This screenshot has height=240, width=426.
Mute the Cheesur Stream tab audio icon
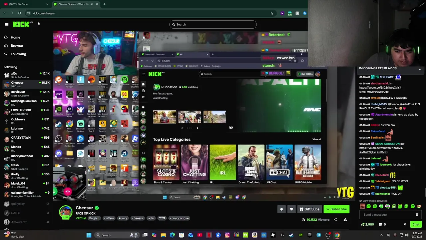(x=92, y=4)
